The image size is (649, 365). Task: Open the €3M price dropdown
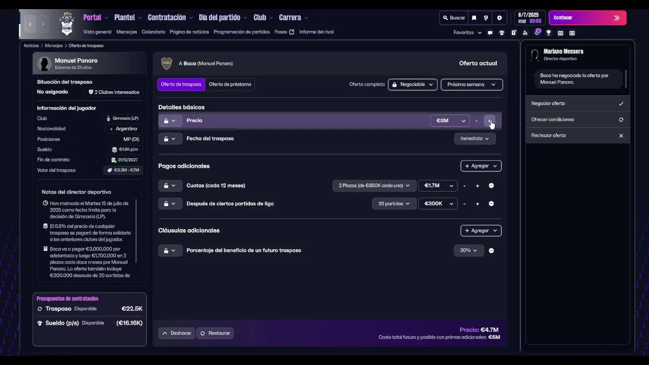tap(450, 121)
